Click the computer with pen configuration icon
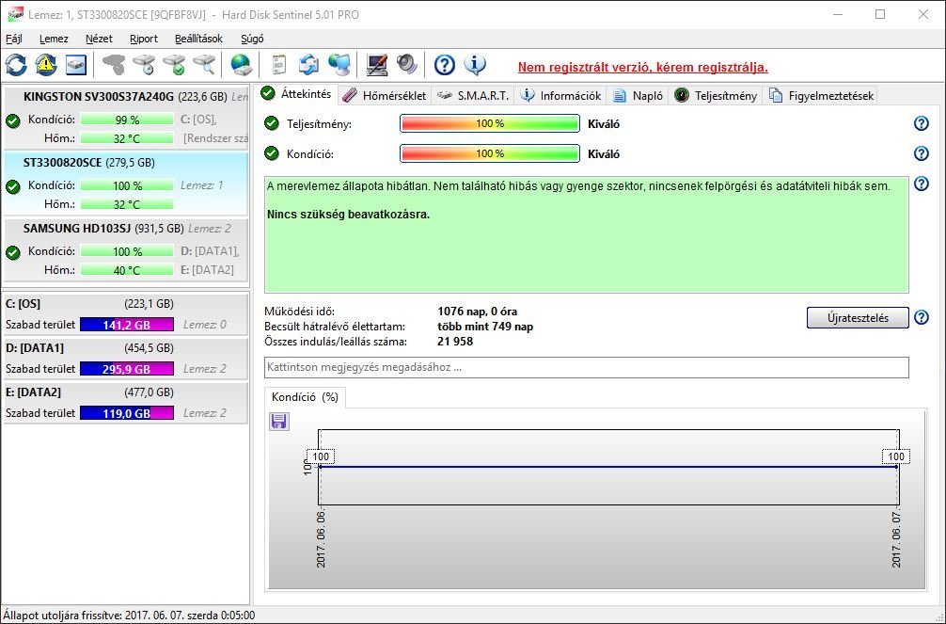Screen dimensions: 946x624 coord(377,65)
